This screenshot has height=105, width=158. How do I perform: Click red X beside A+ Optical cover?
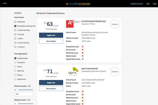82,56
